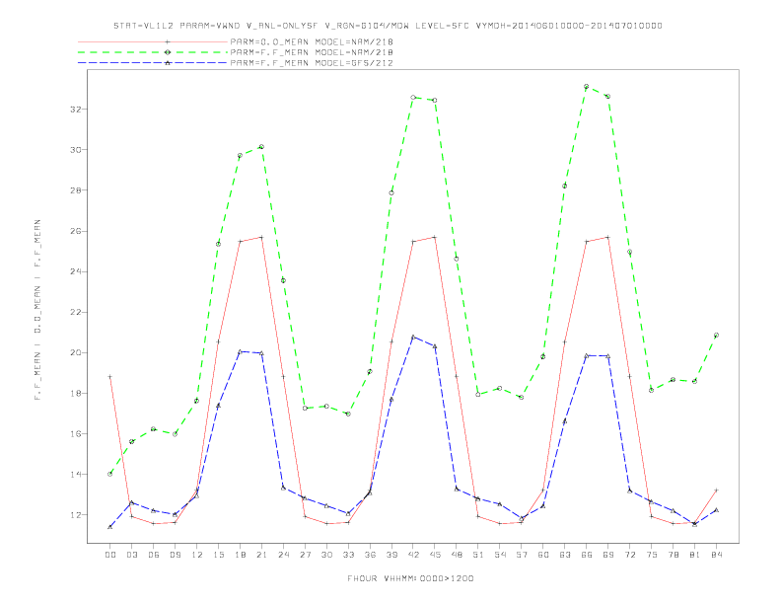
Task: Click the vertical y-axis title F.F_MEAN | O.O_MEAN
Action: click(x=37, y=310)
